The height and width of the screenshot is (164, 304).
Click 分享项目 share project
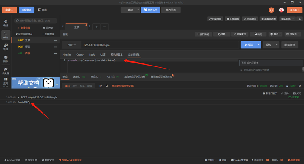tap(215, 19)
